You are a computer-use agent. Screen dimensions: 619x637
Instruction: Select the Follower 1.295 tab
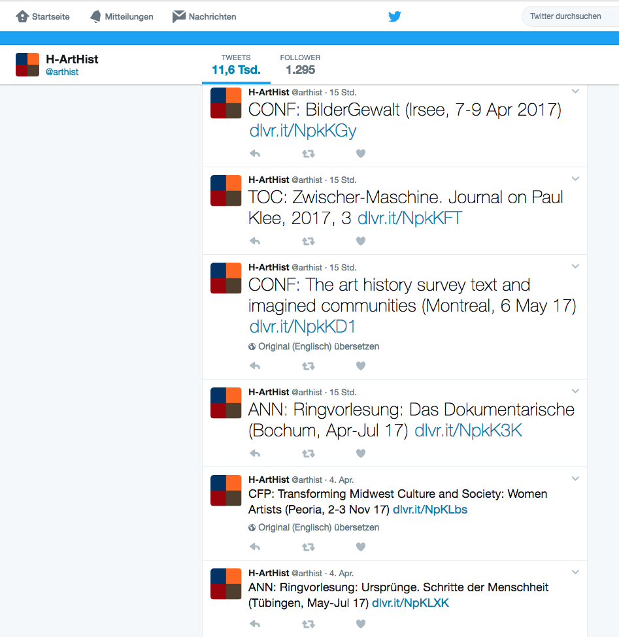pyautogui.click(x=301, y=65)
